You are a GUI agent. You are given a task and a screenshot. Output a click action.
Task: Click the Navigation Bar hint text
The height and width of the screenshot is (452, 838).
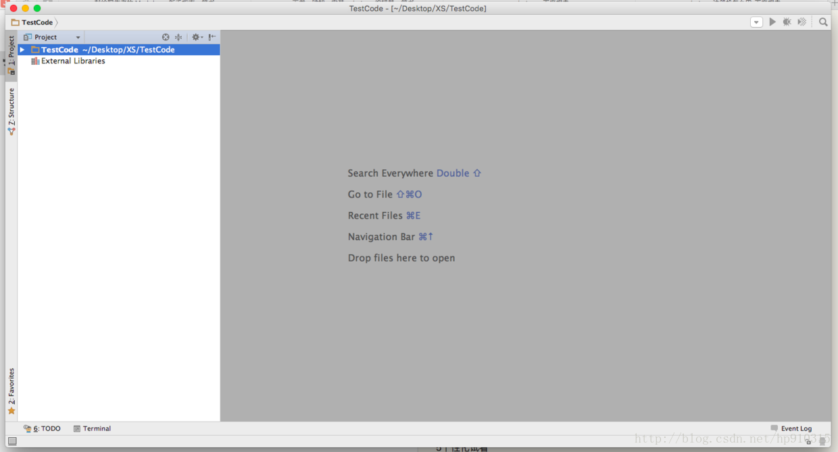pyautogui.click(x=391, y=237)
